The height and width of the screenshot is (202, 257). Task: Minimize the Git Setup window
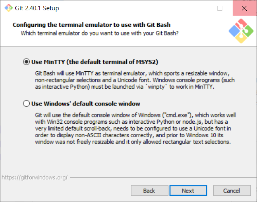click(x=196, y=8)
